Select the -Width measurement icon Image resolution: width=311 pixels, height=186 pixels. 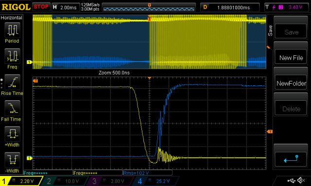point(12,160)
